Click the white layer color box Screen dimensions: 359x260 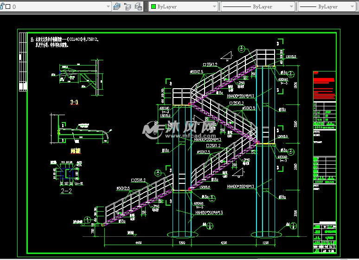[8, 7]
